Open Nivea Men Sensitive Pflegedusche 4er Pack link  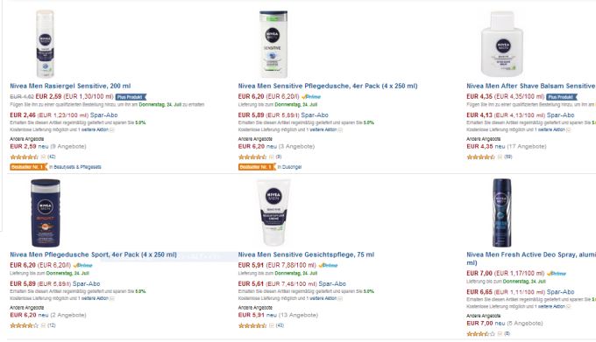[328, 86]
